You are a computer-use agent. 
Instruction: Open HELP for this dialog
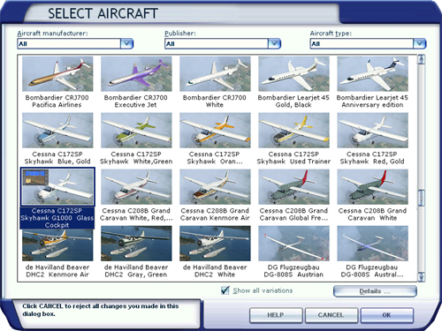(276, 315)
